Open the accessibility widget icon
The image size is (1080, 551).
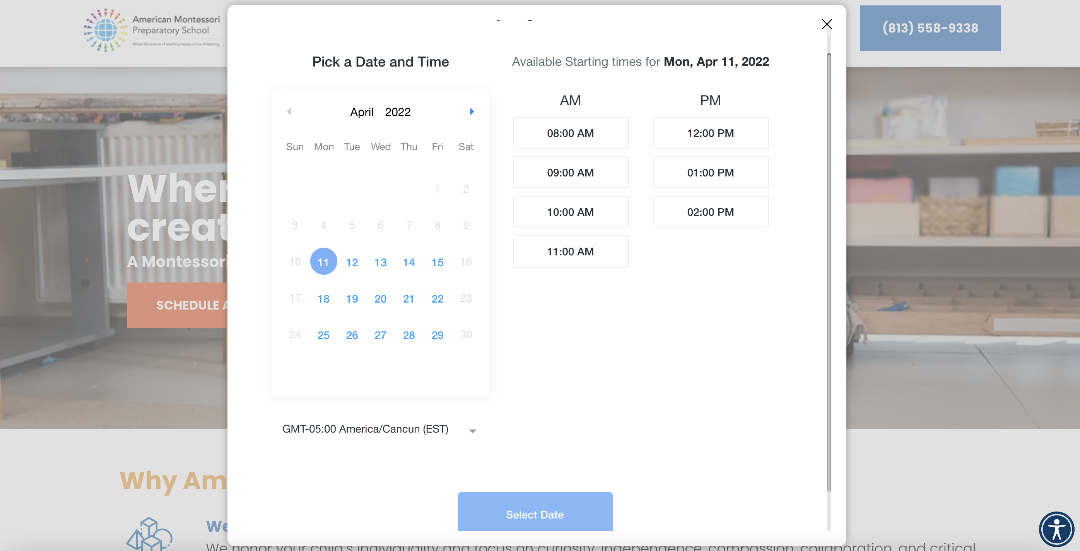(x=1056, y=529)
